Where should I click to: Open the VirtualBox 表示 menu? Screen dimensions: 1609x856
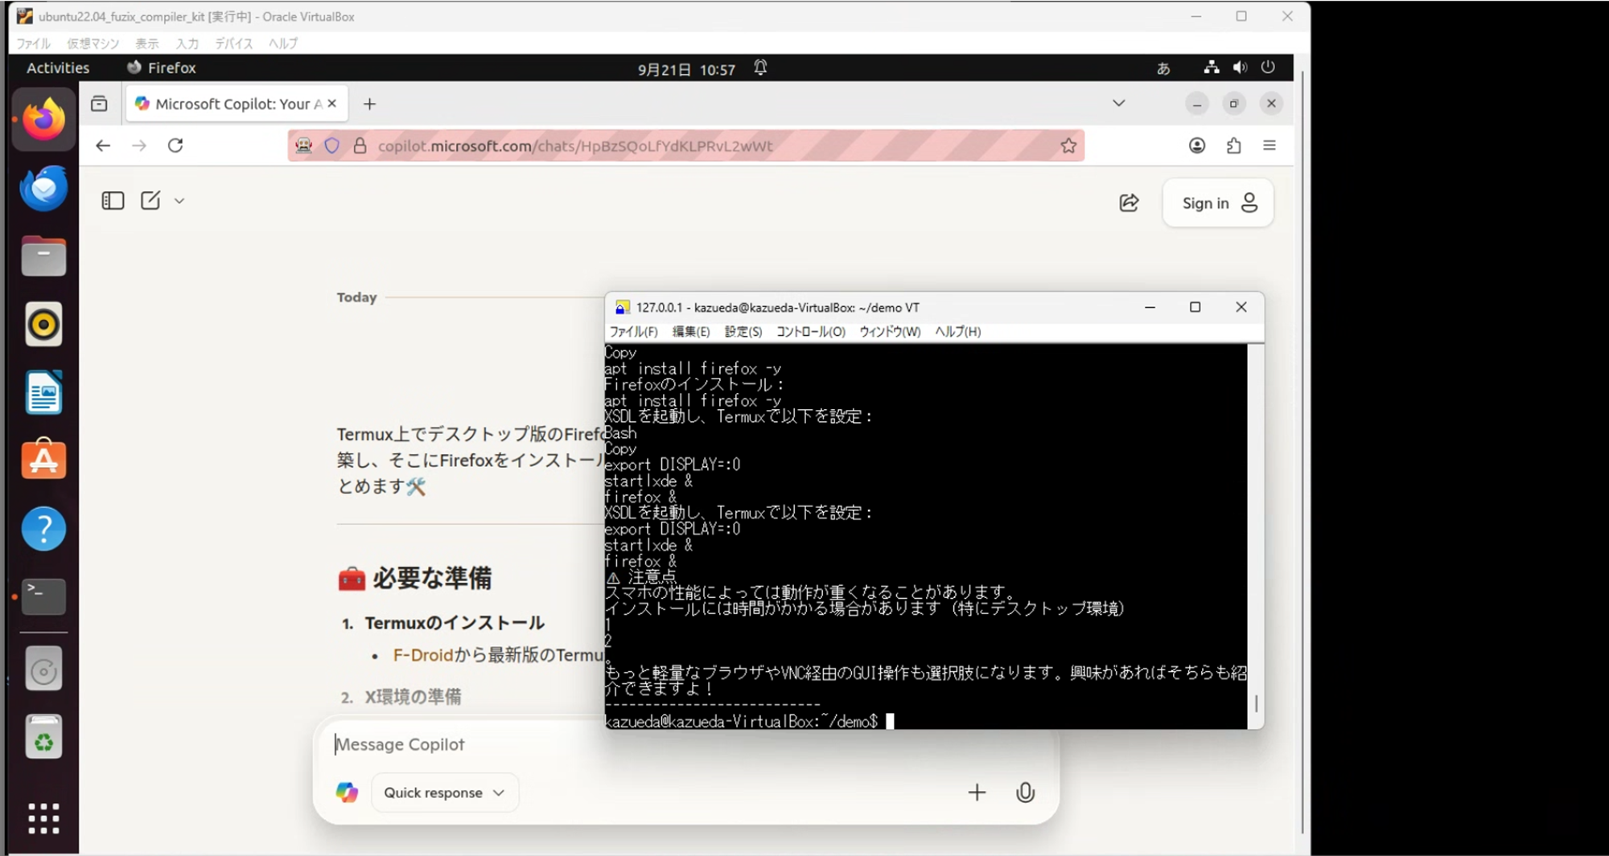click(146, 43)
